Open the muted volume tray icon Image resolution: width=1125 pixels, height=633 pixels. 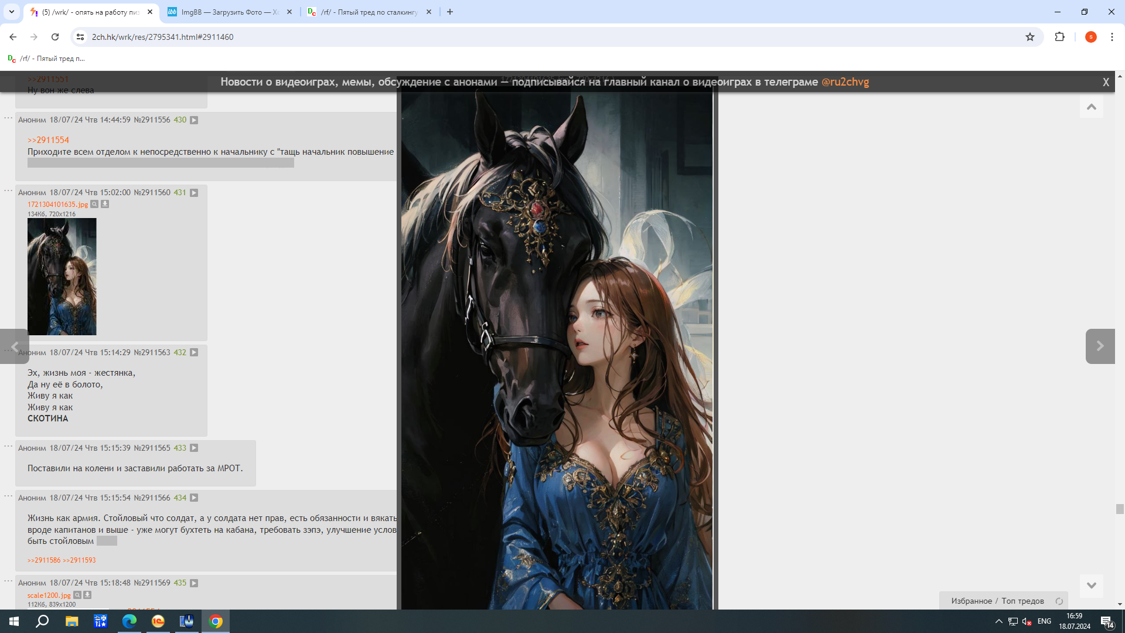[x=1027, y=621]
